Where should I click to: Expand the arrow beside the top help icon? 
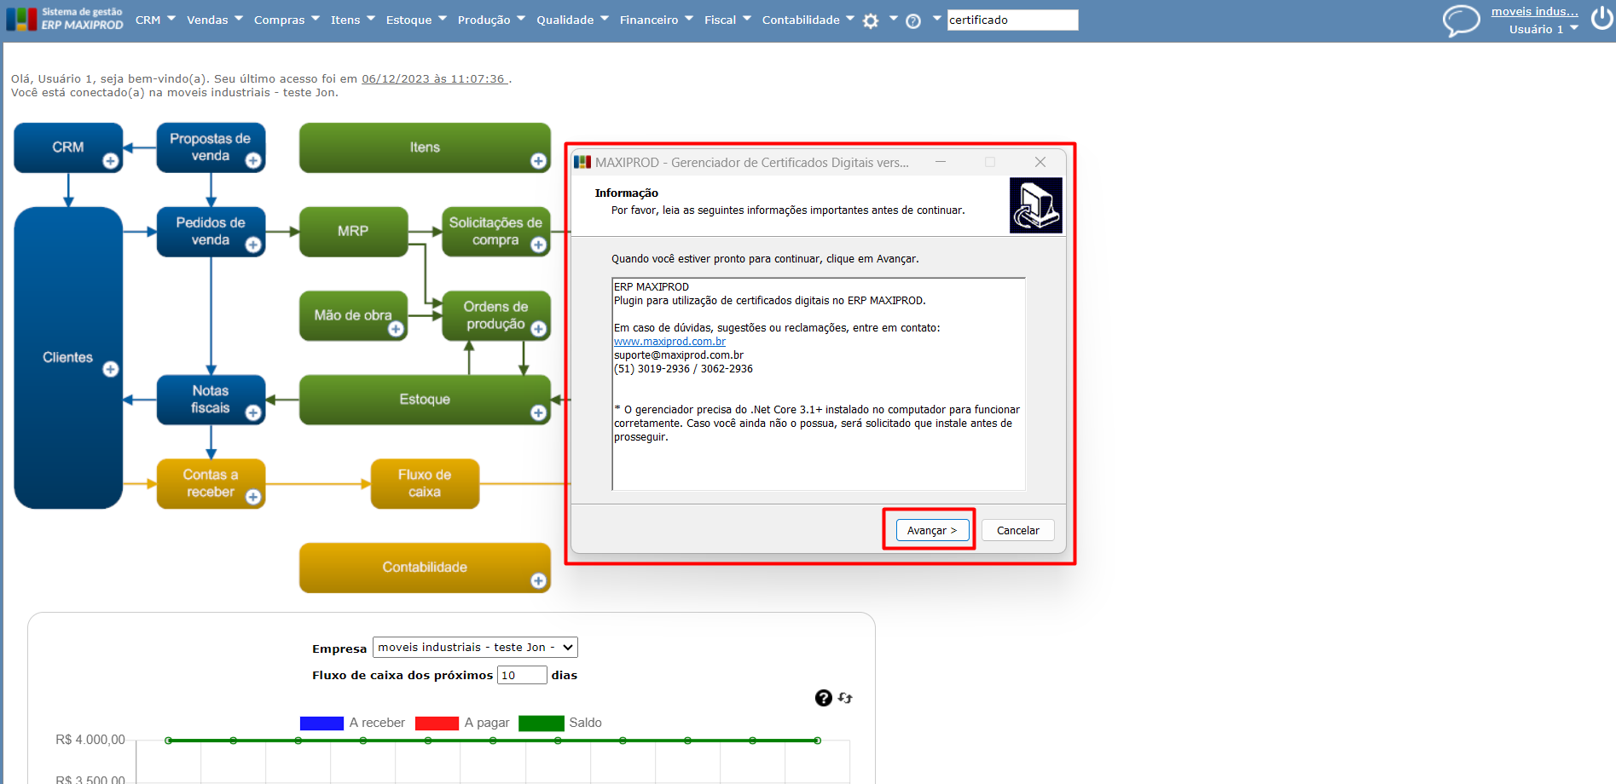pos(936,18)
